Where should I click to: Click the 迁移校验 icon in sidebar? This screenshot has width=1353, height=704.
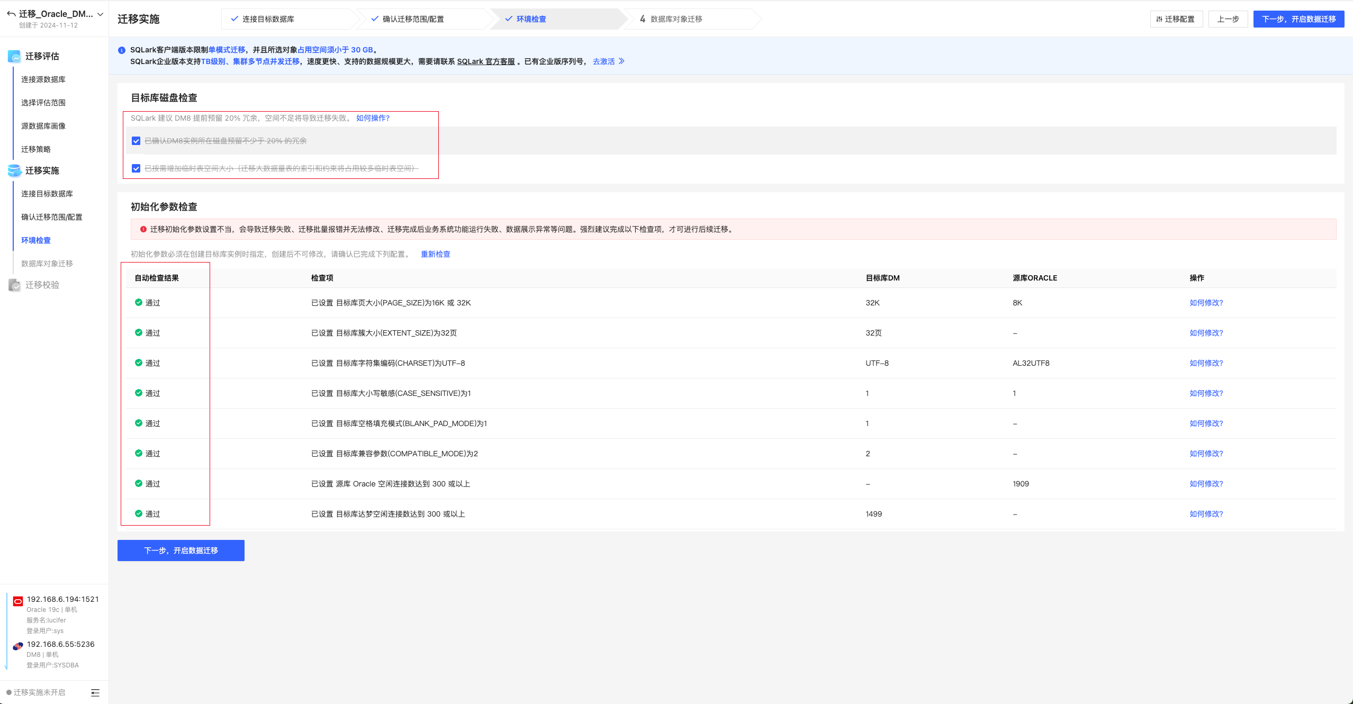point(14,285)
